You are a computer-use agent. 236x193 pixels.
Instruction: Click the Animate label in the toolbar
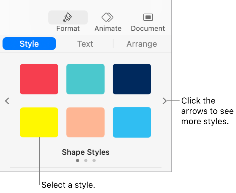(108, 28)
